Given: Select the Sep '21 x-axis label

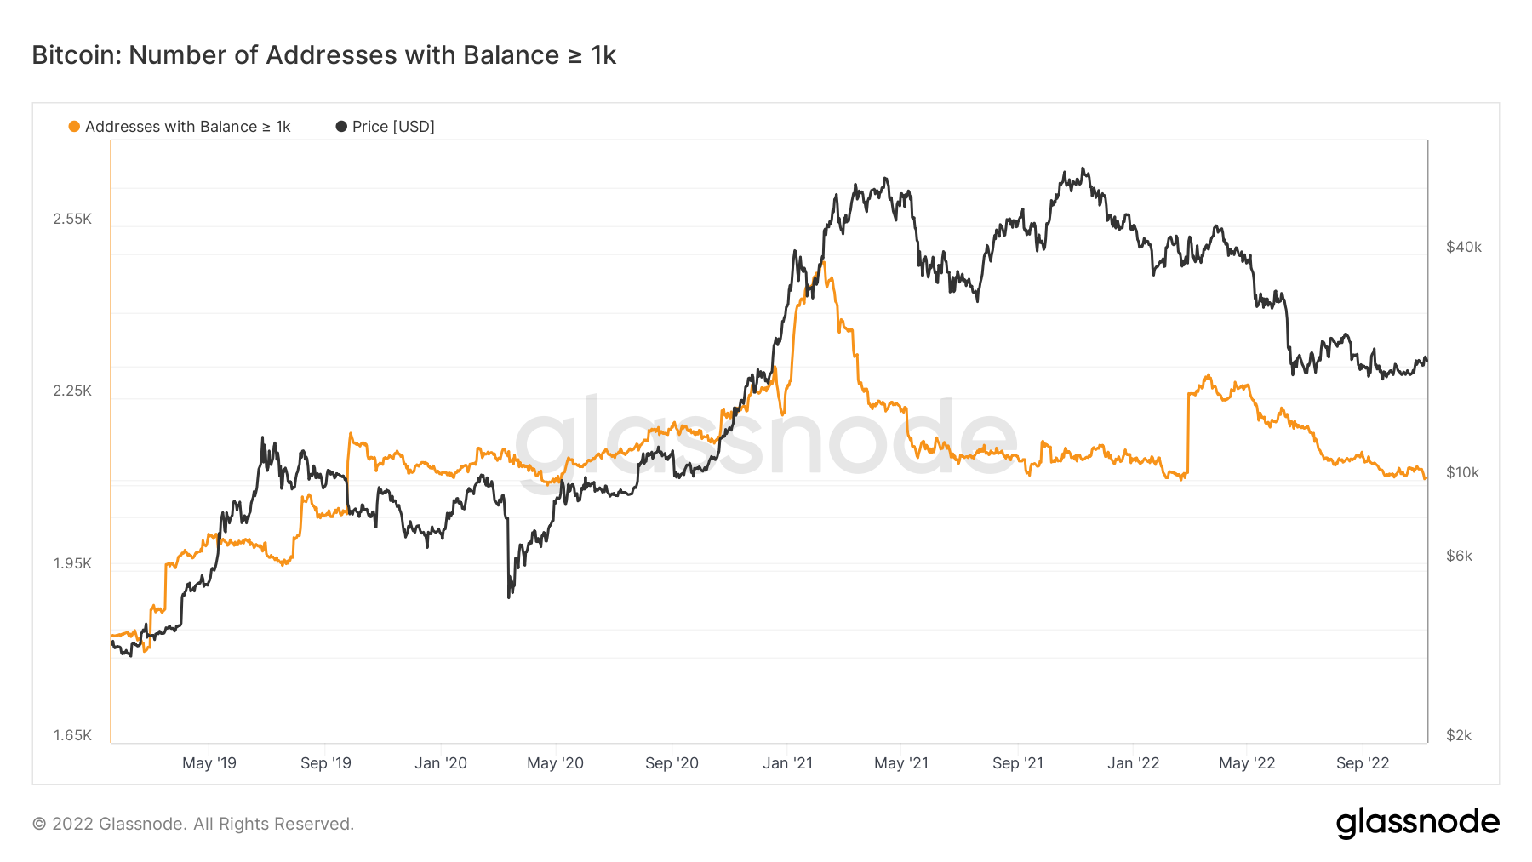Looking at the screenshot, I should point(1018,763).
